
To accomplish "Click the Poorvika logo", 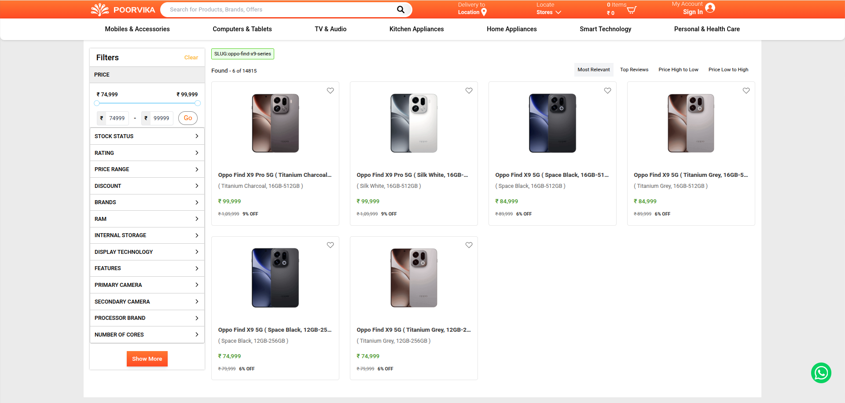I will click(x=123, y=10).
